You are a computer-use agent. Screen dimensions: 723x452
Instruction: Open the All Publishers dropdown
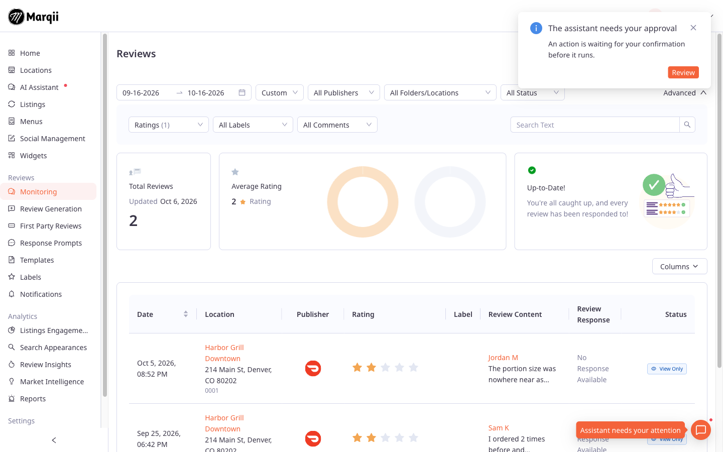click(x=344, y=92)
